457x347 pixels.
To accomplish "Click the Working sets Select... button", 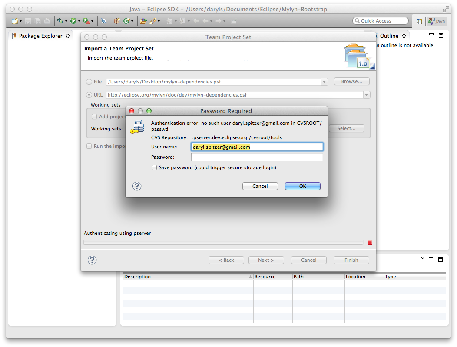I will tap(347, 128).
